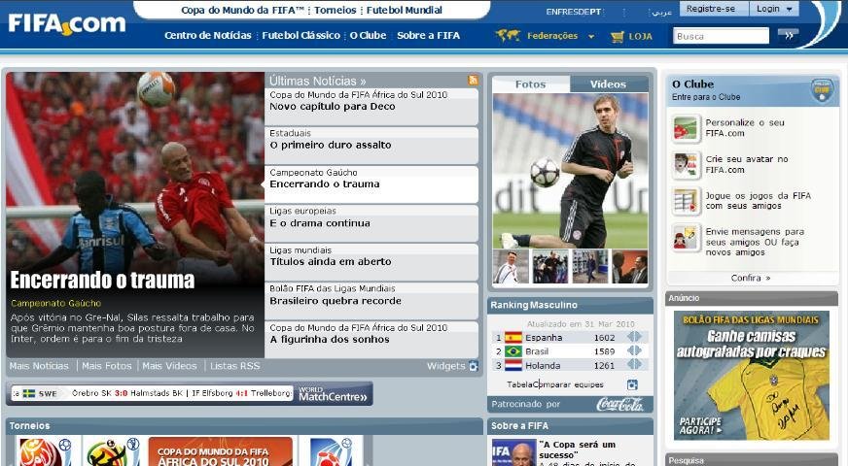Click the Login button
The height and width of the screenshot is (466, 848).
click(x=774, y=9)
